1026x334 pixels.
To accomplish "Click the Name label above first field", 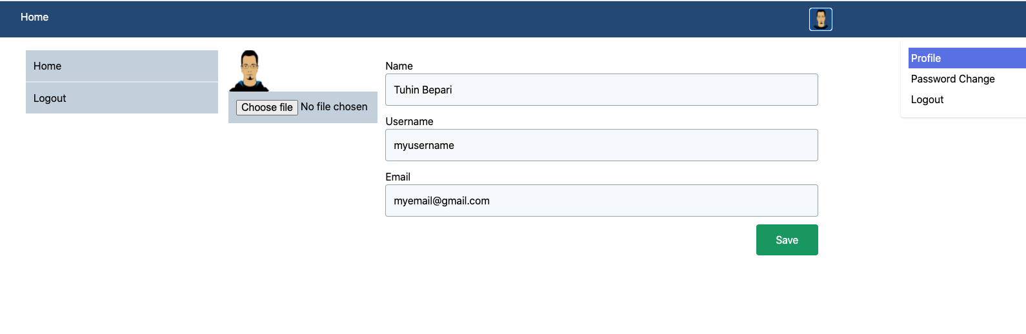I will tap(399, 66).
